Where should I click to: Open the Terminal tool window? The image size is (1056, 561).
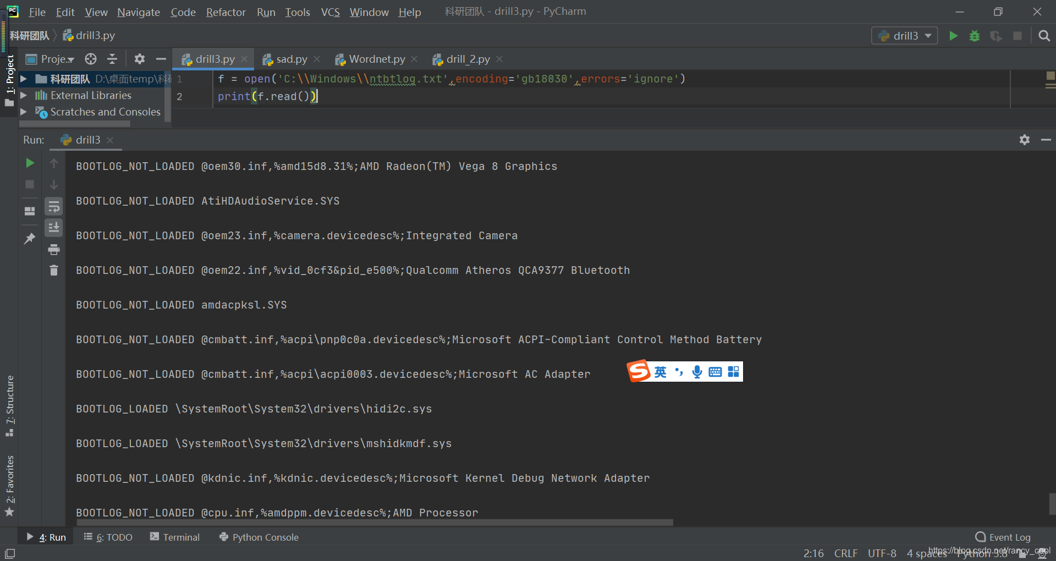[175, 537]
